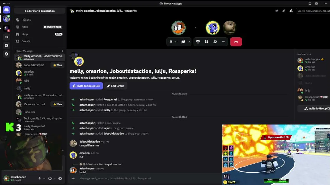Wave at Mr knock him out
This screenshot has height=185, width=330.
tap(58, 104)
